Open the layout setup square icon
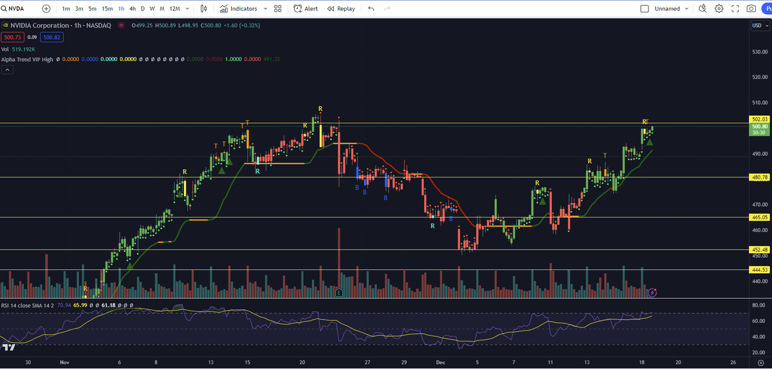Screen dimensions: 772x371 pyautogui.click(x=645, y=8)
